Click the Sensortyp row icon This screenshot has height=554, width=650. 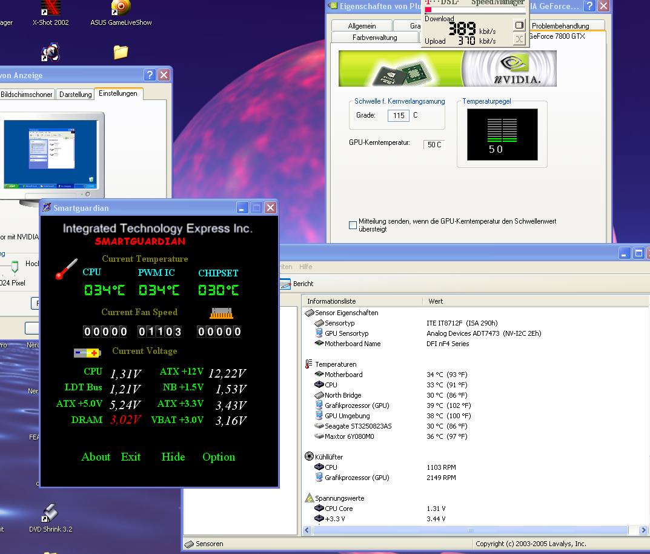[319, 323]
